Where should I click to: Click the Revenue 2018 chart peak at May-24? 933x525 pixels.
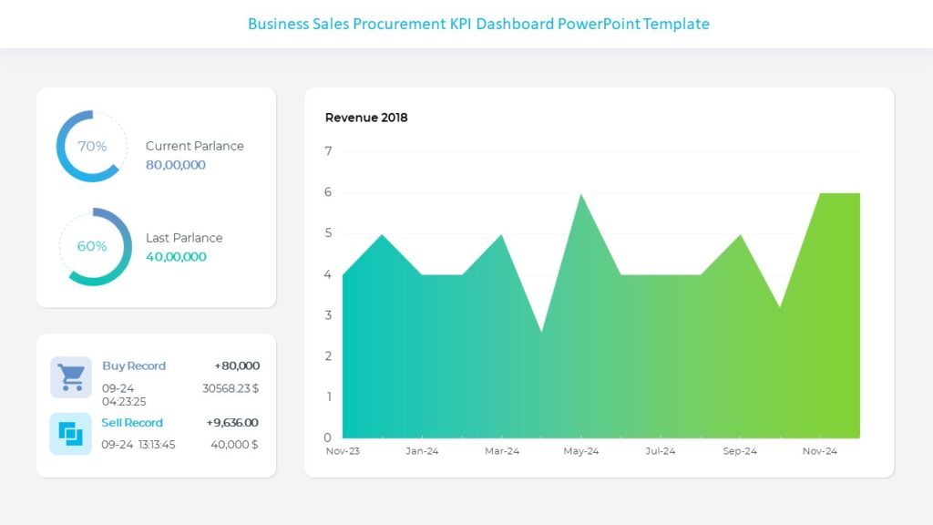coord(581,196)
